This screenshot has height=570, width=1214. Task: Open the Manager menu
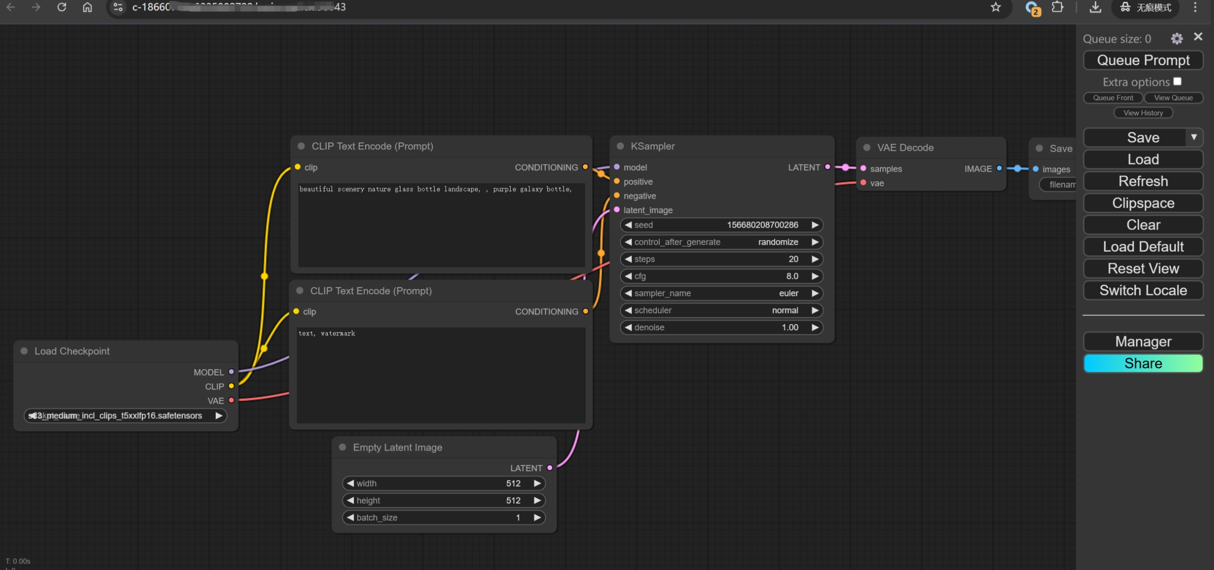(1143, 341)
